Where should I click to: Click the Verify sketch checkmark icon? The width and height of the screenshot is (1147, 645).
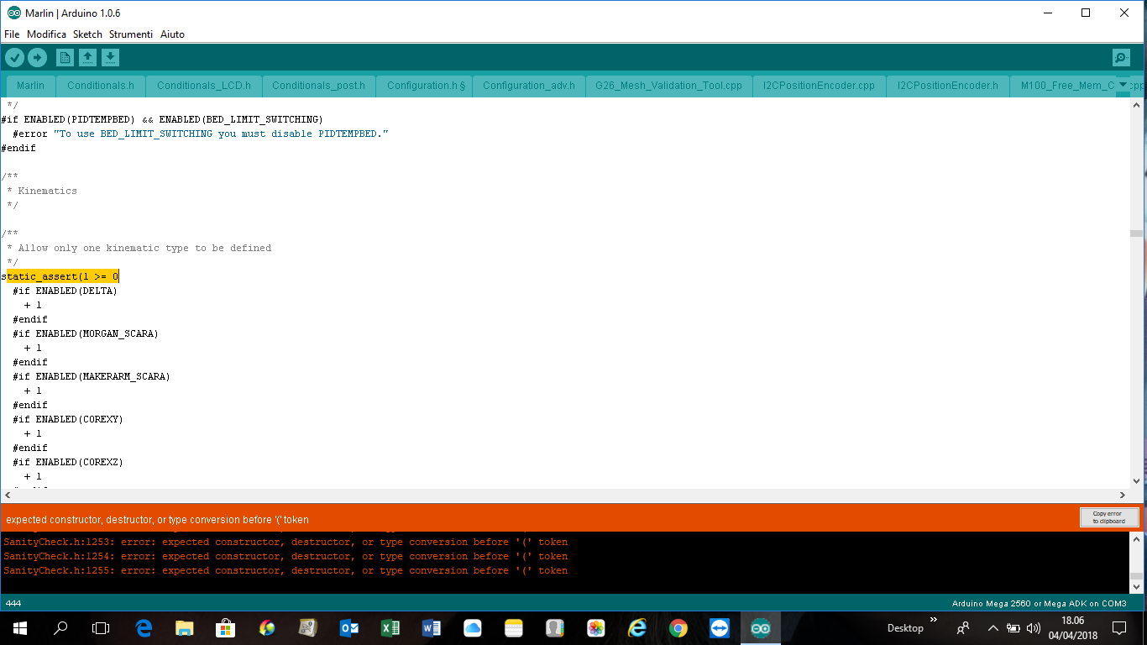pyautogui.click(x=14, y=57)
